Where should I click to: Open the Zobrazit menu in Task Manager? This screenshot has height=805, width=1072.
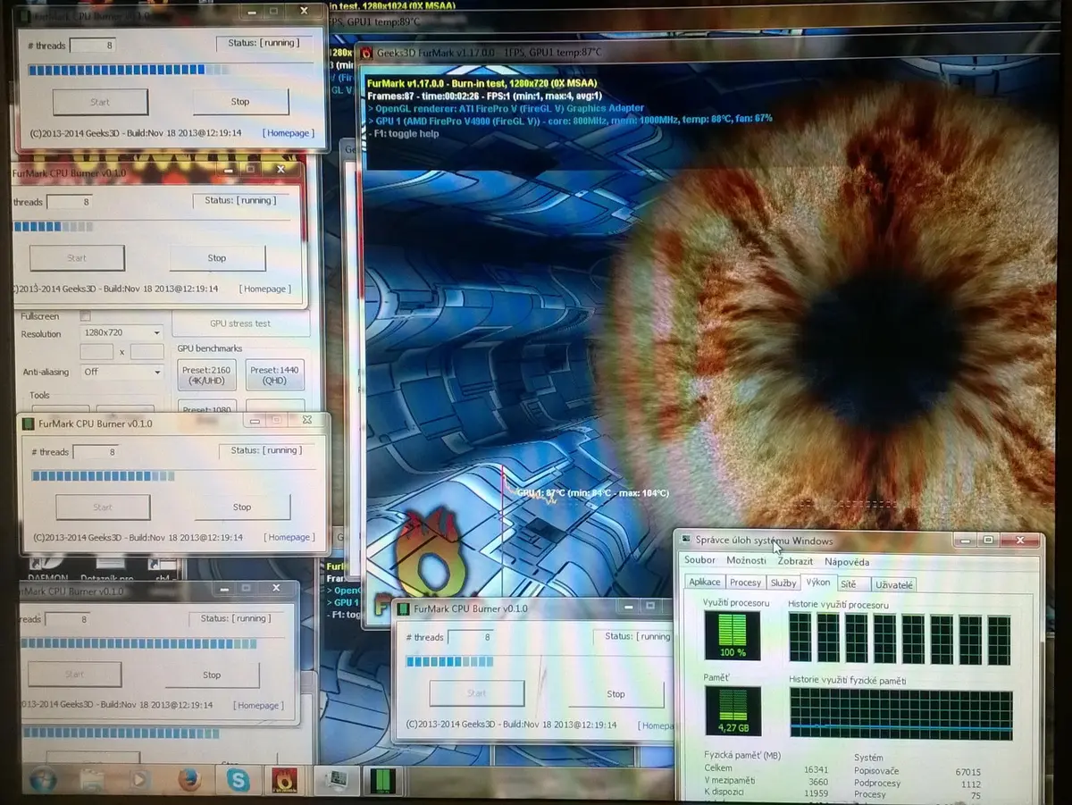coord(795,561)
